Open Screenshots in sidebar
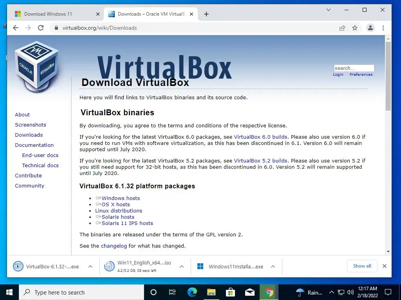Viewport: 401px width, 300px height. [x=31, y=125]
